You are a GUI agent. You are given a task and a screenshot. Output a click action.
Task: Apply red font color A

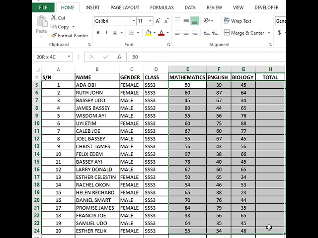coord(161,33)
